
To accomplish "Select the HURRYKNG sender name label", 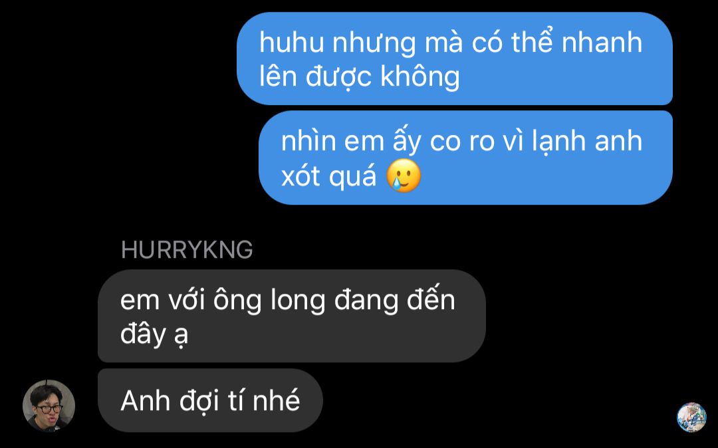I will coord(187,250).
